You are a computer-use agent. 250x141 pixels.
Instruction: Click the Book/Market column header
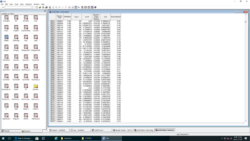coord(116,17)
